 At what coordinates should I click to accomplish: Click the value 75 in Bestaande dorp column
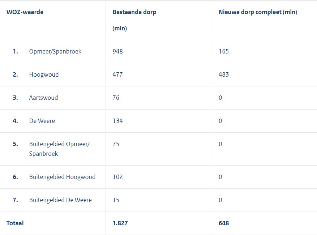(116, 144)
